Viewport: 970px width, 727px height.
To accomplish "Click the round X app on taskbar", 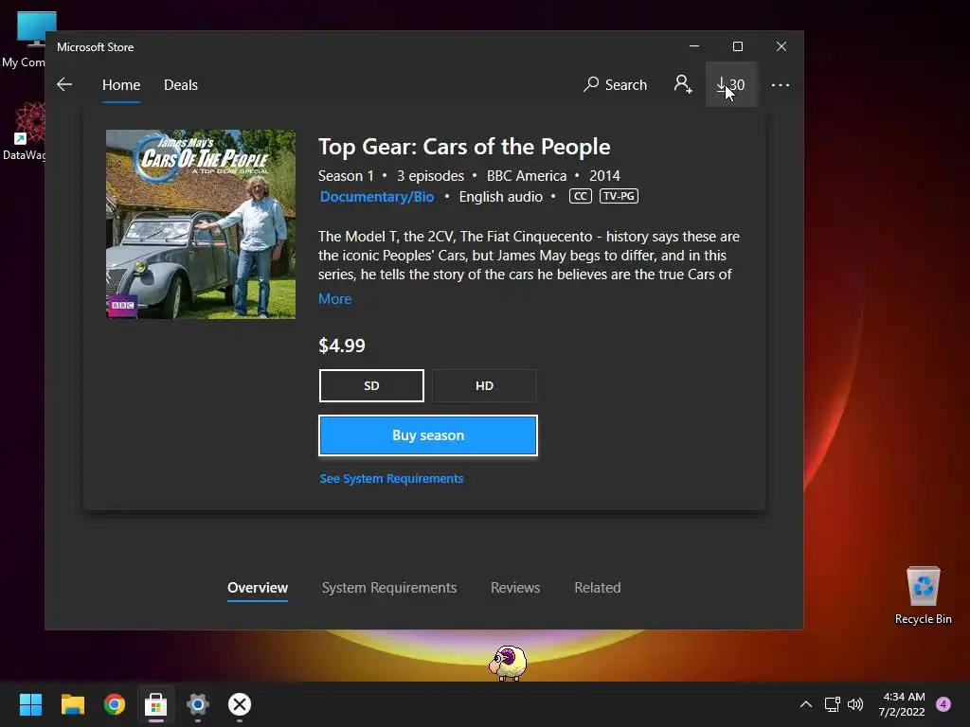I will tap(240, 704).
